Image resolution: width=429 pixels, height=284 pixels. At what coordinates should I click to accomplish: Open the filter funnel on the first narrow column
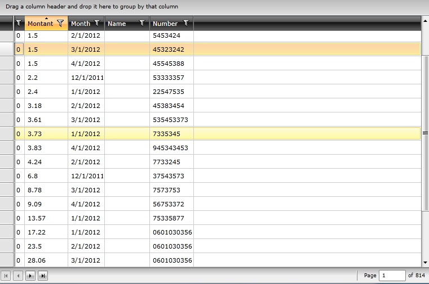point(19,24)
